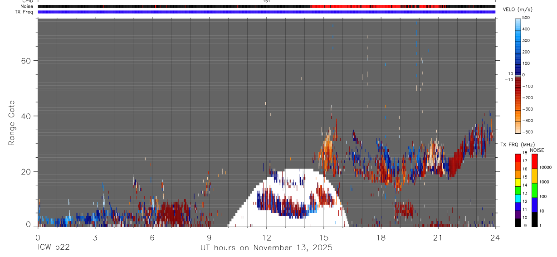
Task: Click the "500" label on the velocity scale
Action: (x=526, y=18)
